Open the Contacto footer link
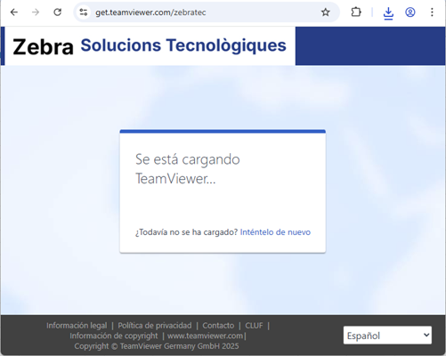This screenshot has width=446, height=356. coord(218,326)
